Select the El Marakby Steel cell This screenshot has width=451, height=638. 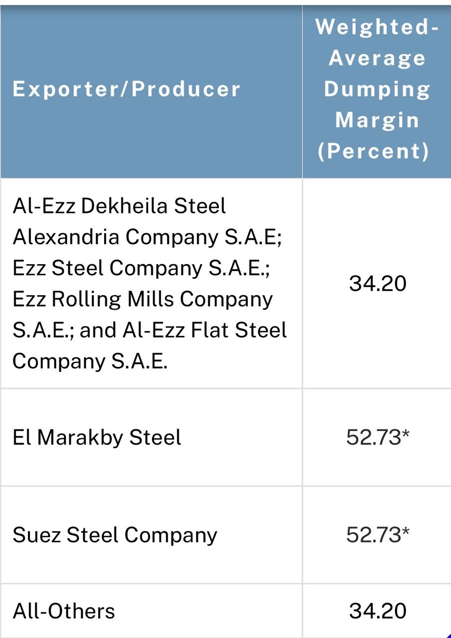pyautogui.click(x=97, y=437)
